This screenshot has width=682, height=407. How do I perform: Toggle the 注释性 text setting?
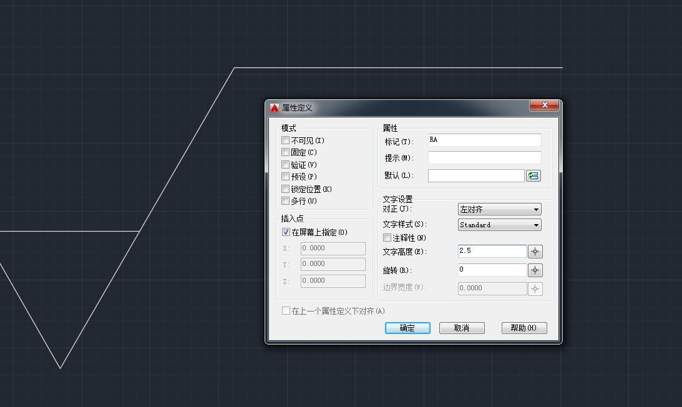[x=386, y=238]
